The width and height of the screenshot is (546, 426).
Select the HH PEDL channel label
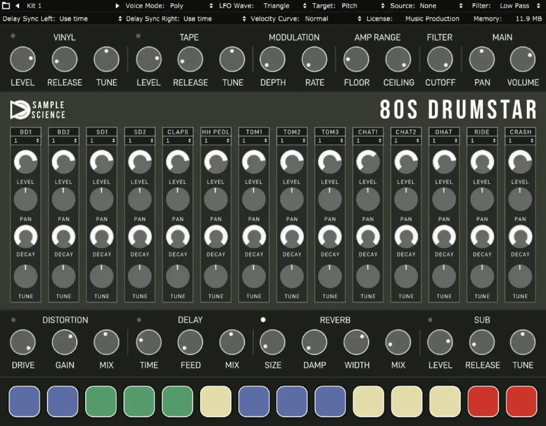pyautogui.click(x=216, y=132)
